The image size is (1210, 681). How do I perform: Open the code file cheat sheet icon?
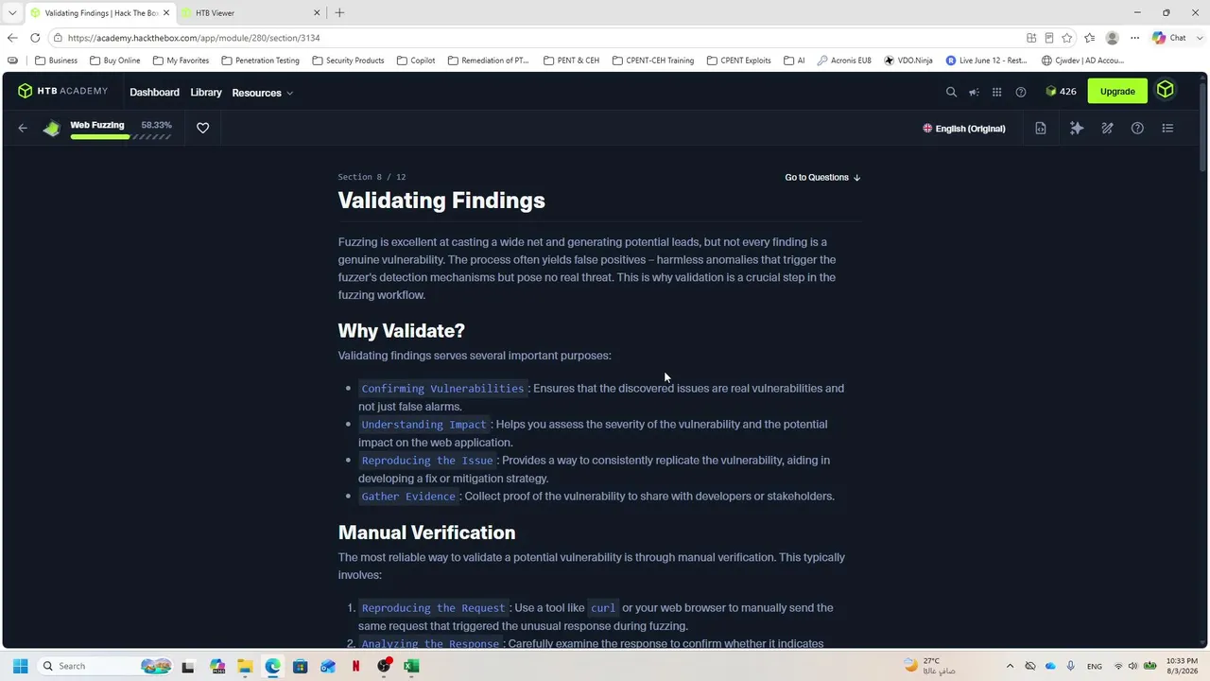tap(1040, 128)
